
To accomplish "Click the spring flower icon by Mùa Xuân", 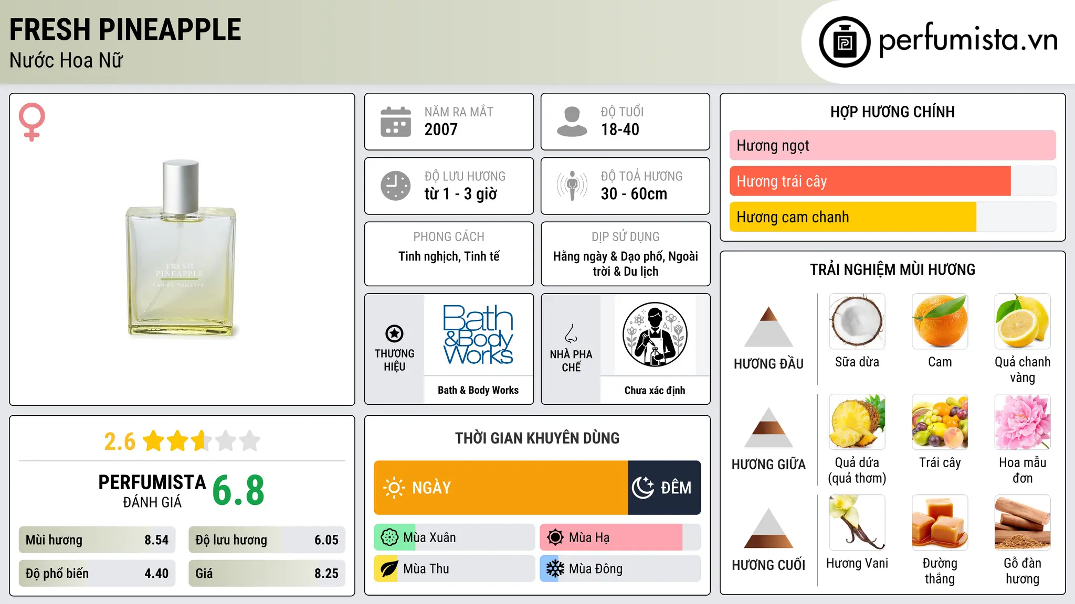I will pyautogui.click(x=389, y=537).
